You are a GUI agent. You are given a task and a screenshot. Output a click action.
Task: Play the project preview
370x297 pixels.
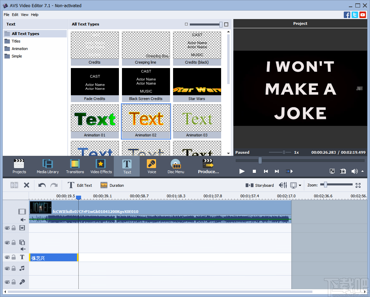click(x=242, y=171)
